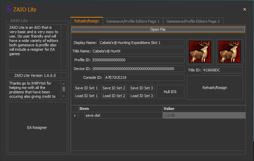
Task: Click Save ID Set 1
Action: [86, 88]
